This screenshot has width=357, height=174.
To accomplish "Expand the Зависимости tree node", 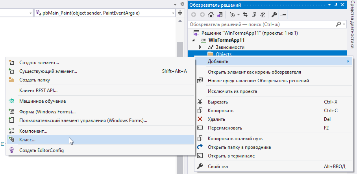I will click(x=200, y=47).
